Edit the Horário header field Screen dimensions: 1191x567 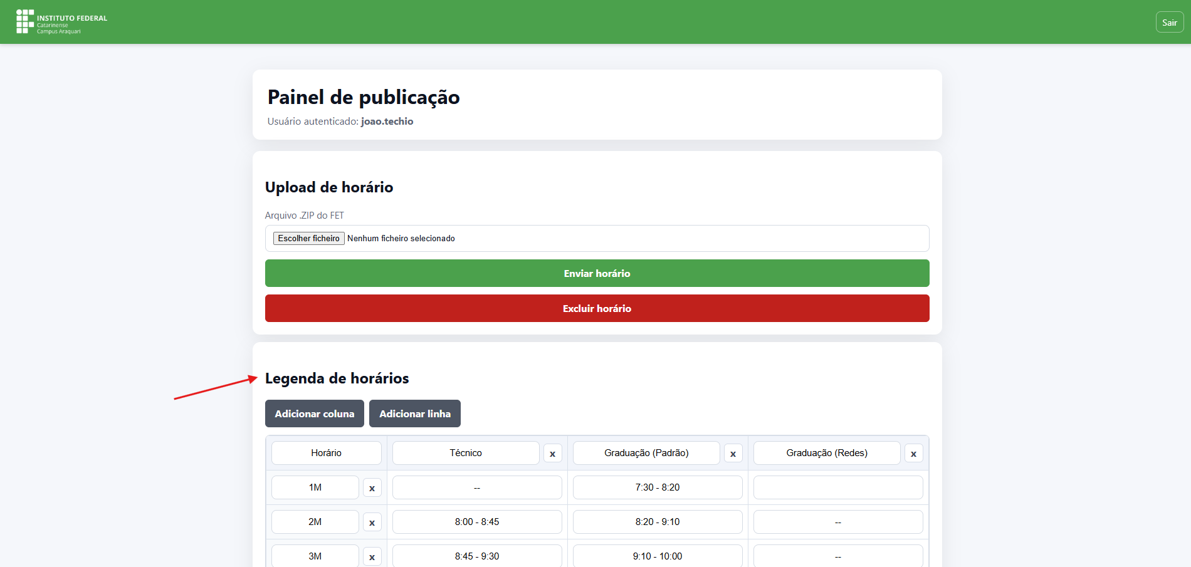[326, 453]
